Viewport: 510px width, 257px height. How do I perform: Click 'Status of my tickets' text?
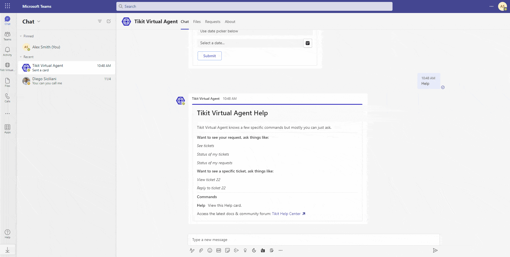pos(213,154)
